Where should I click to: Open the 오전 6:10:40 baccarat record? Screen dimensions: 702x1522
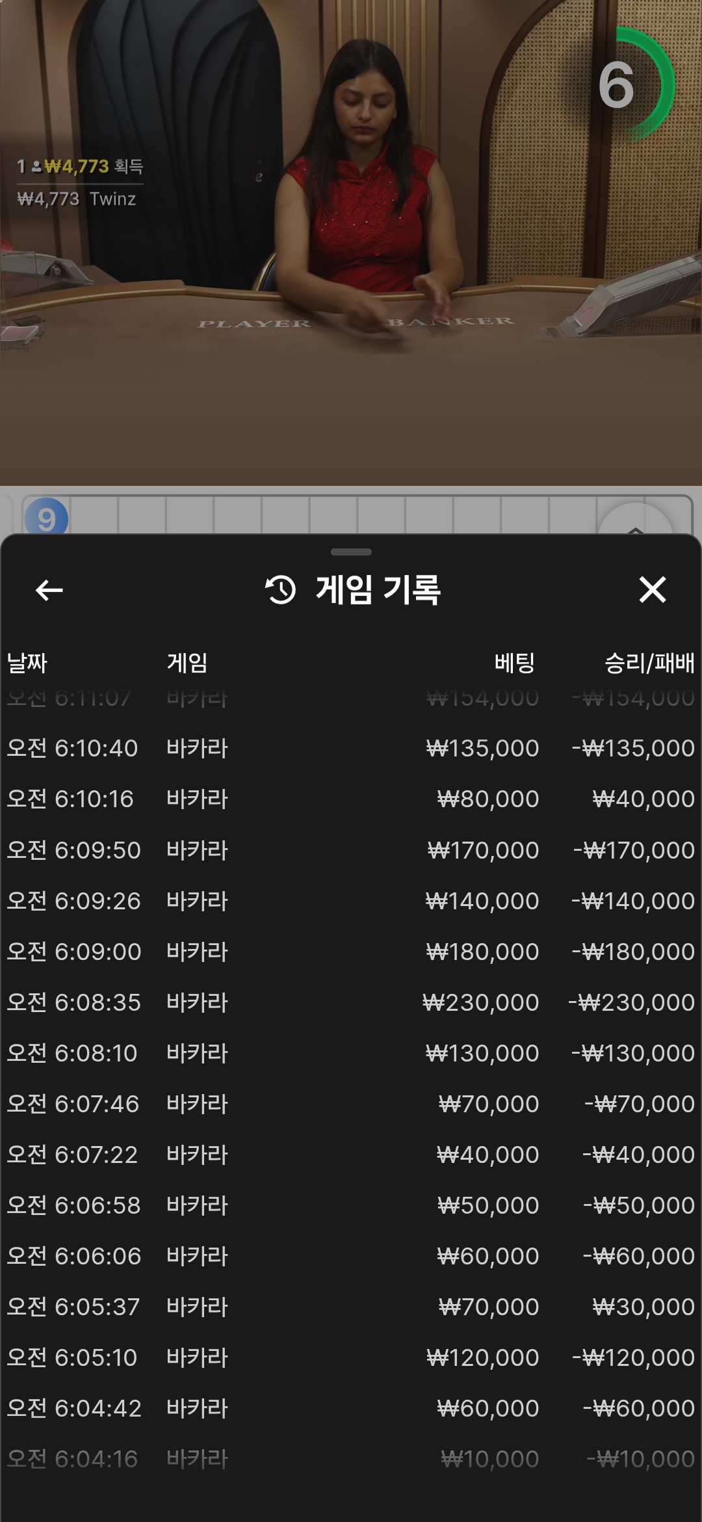click(351, 748)
